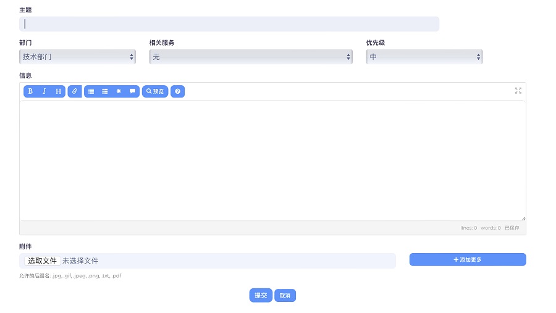The image size is (556, 313).
Task: Toggle fullscreen editor with the expand icon
Action: point(518,91)
